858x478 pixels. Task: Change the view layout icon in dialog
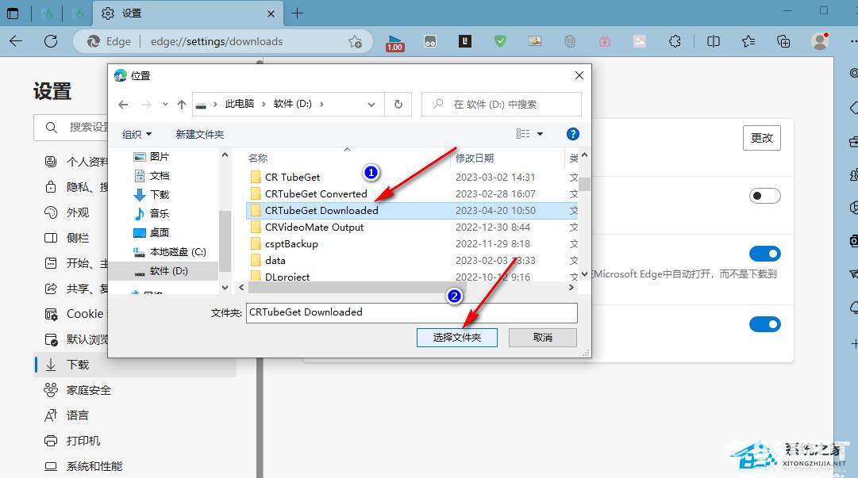[x=523, y=134]
